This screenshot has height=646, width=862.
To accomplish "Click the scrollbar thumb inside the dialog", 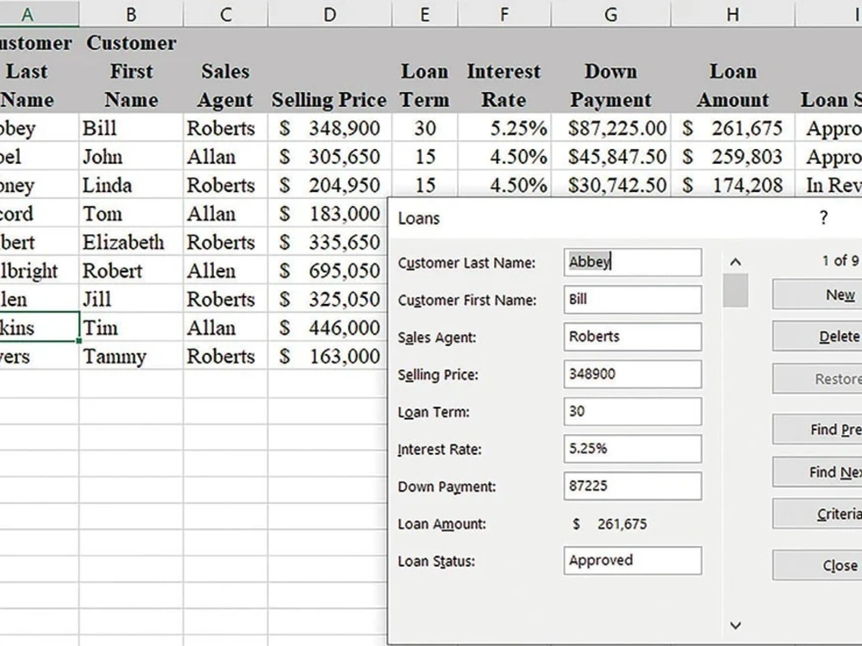I will [735, 291].
